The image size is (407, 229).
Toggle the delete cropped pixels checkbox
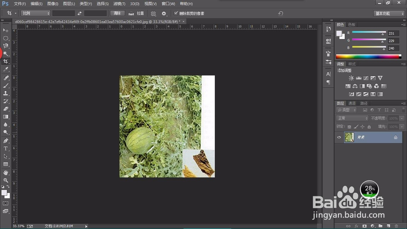pos(176,13)
